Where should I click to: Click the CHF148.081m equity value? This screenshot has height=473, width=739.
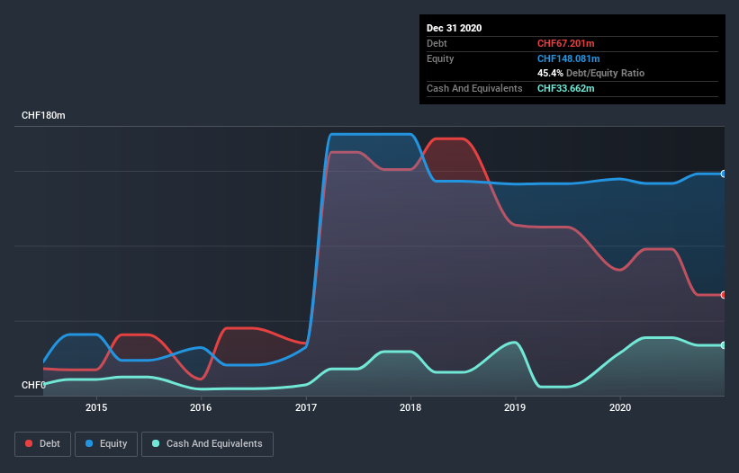pos(568,58)
